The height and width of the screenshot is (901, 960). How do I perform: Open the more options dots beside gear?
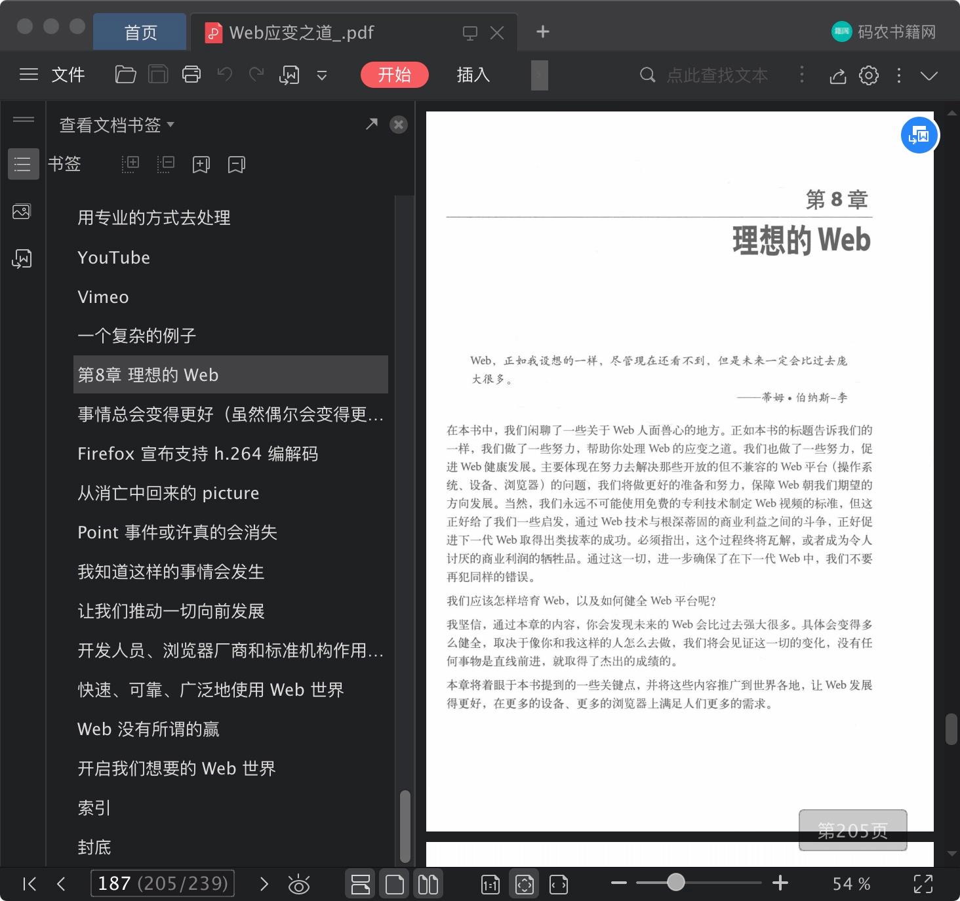tap(899, 75)
